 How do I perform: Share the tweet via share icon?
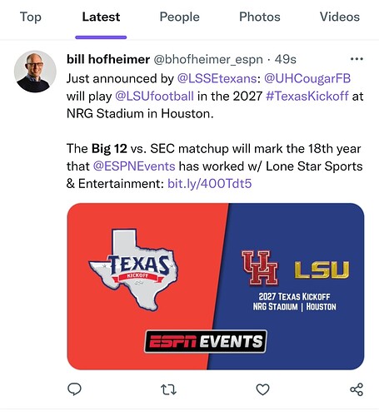click(x=357, y=389)
